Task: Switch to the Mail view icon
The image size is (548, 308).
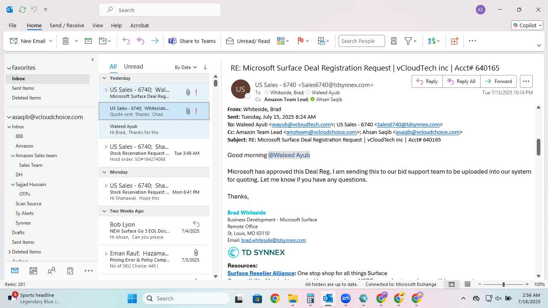Action: (x=15, y=271)
